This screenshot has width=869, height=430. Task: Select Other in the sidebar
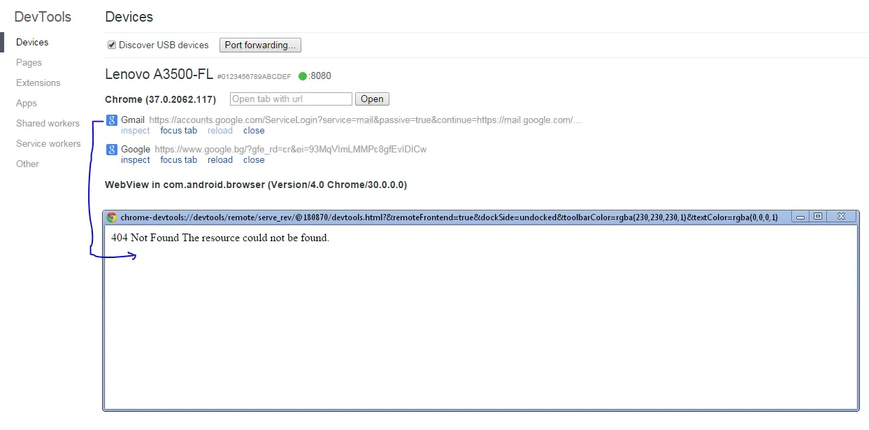click(x=27, y=164)
